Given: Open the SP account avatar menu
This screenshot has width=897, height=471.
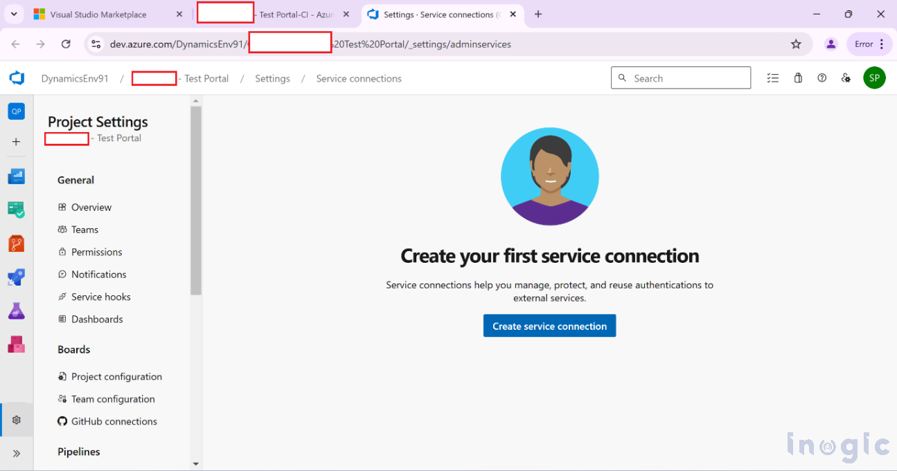Looking at the screenshot, I should point(874,78).
